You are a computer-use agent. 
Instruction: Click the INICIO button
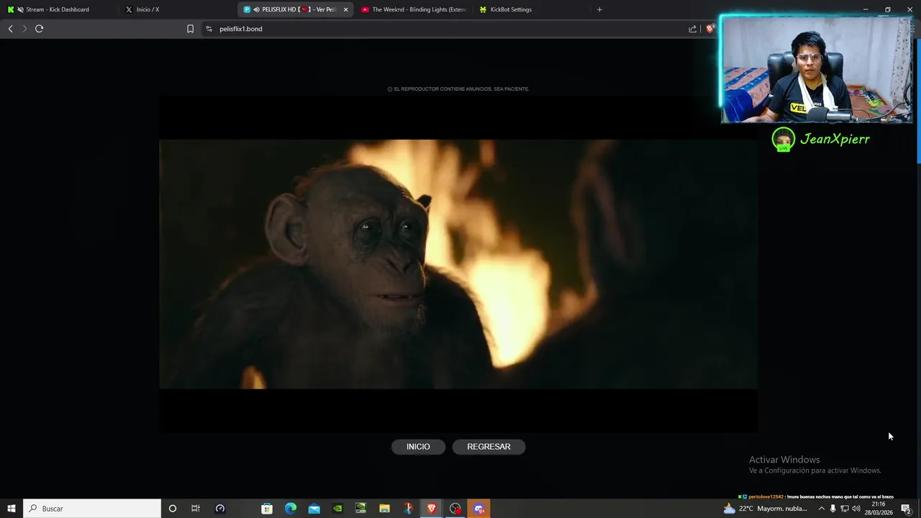coord(418,447)
